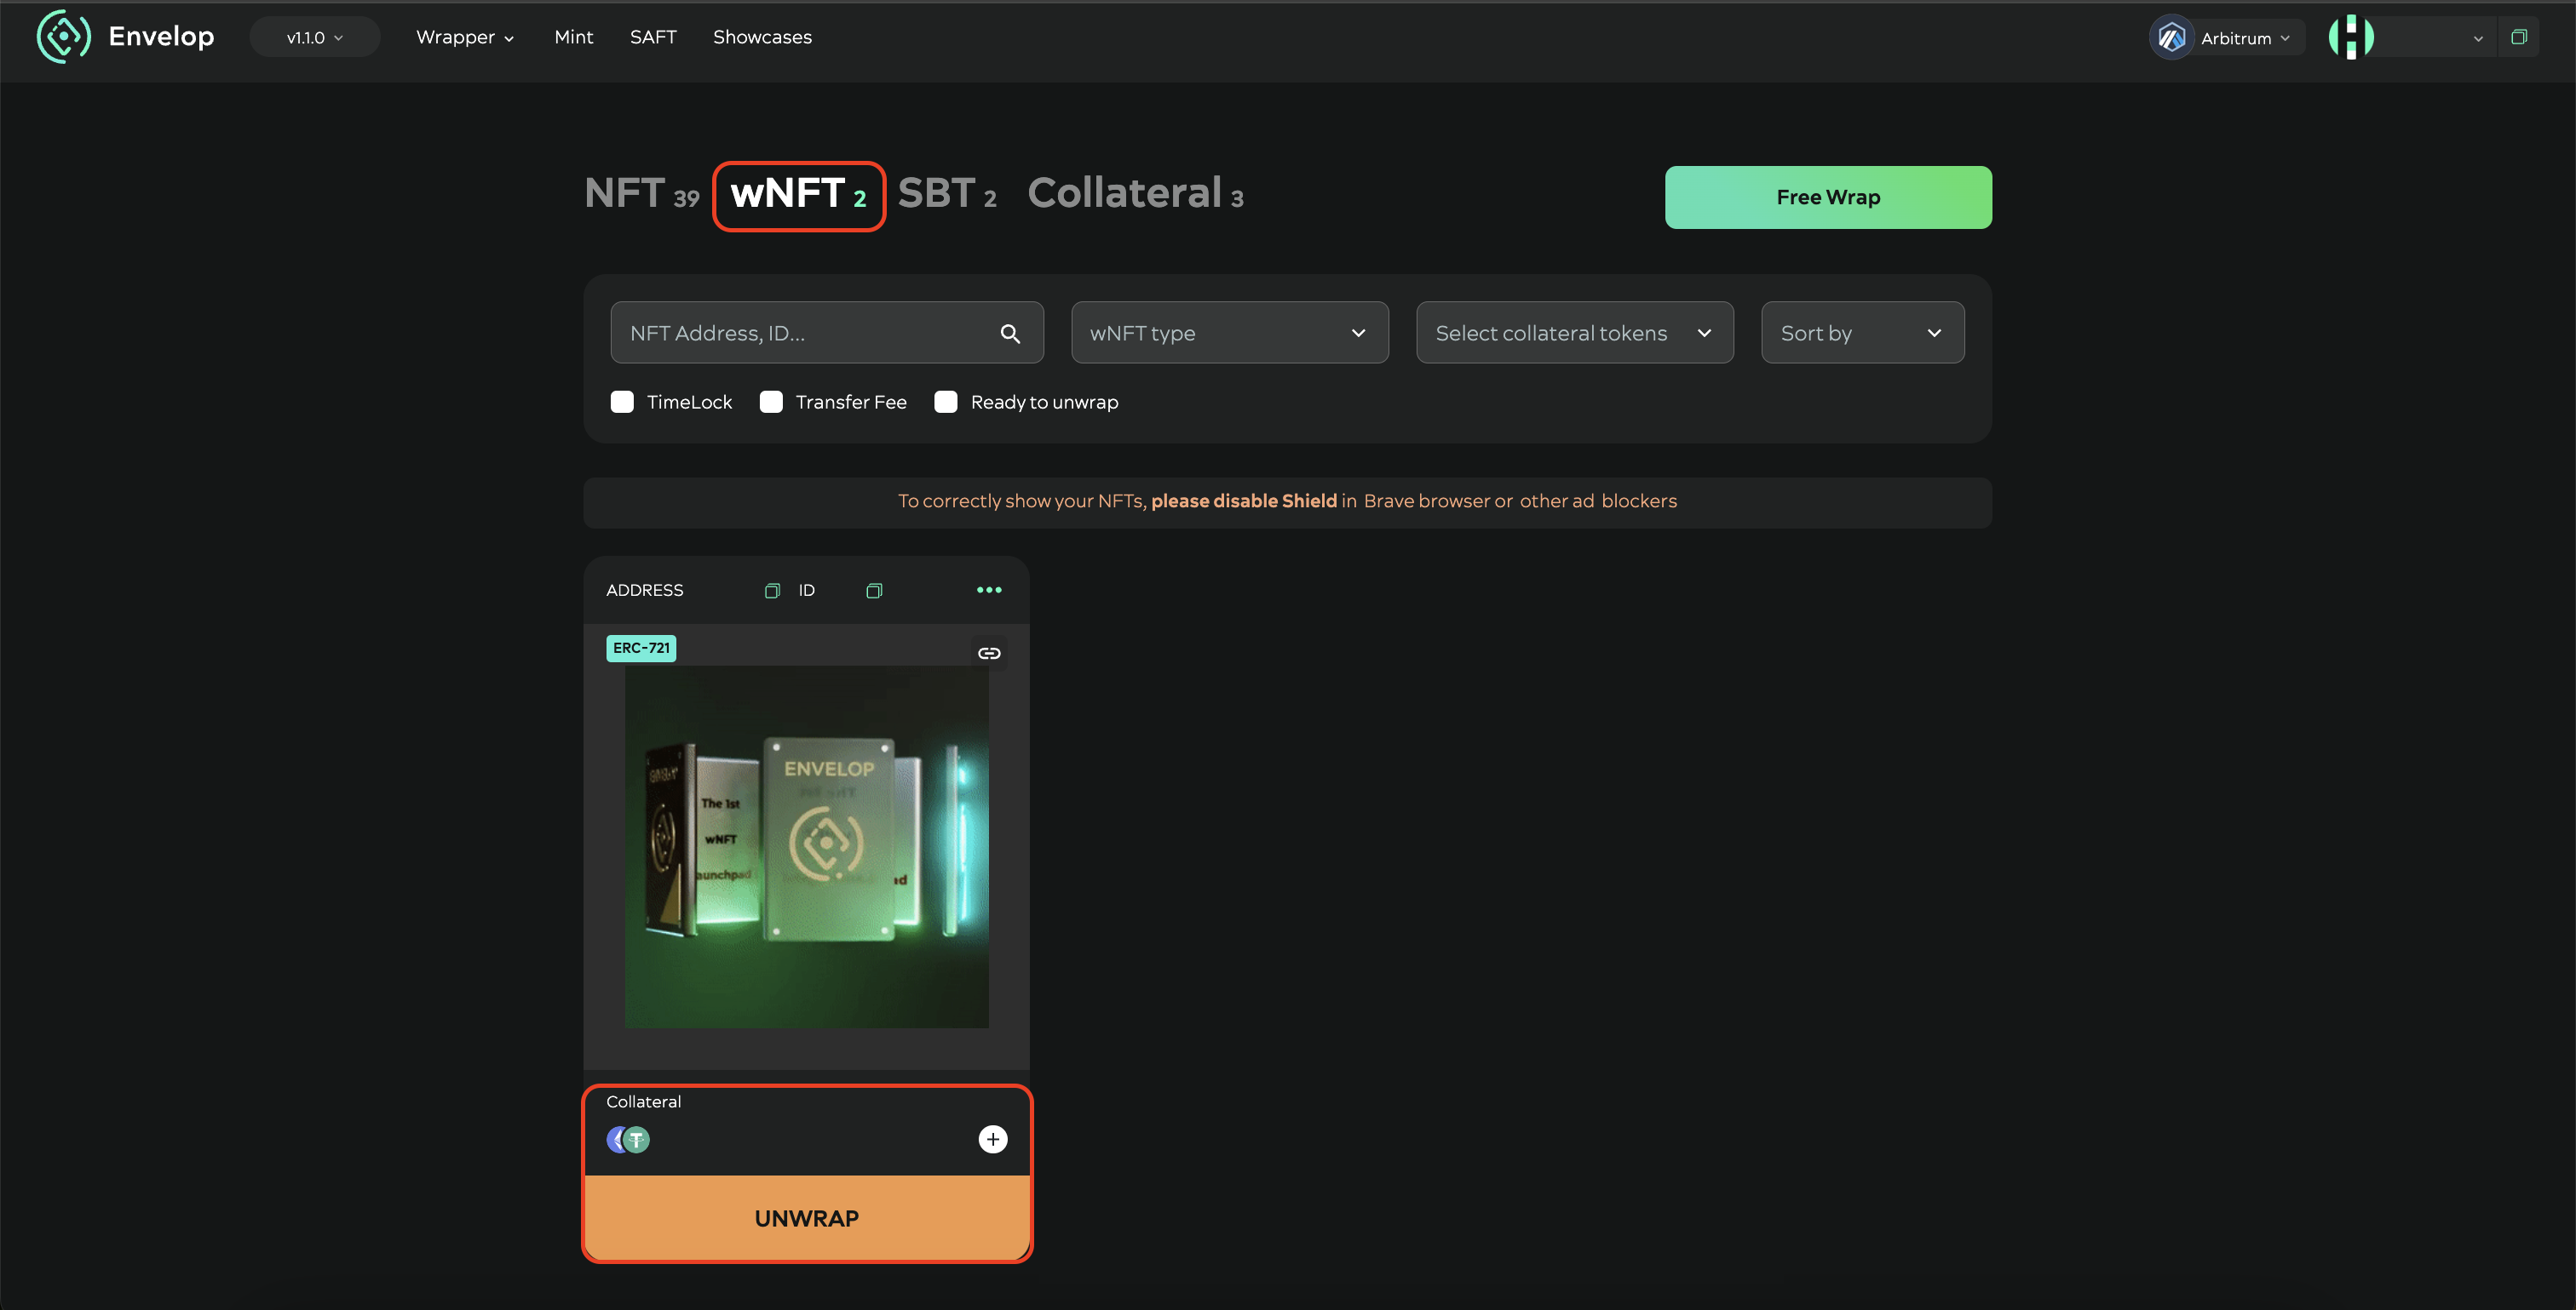Image resolution: width=2576 pixels, height=1310 pixels.
Task: Click the NFT Address, ID search field
Action: (827, 333)
